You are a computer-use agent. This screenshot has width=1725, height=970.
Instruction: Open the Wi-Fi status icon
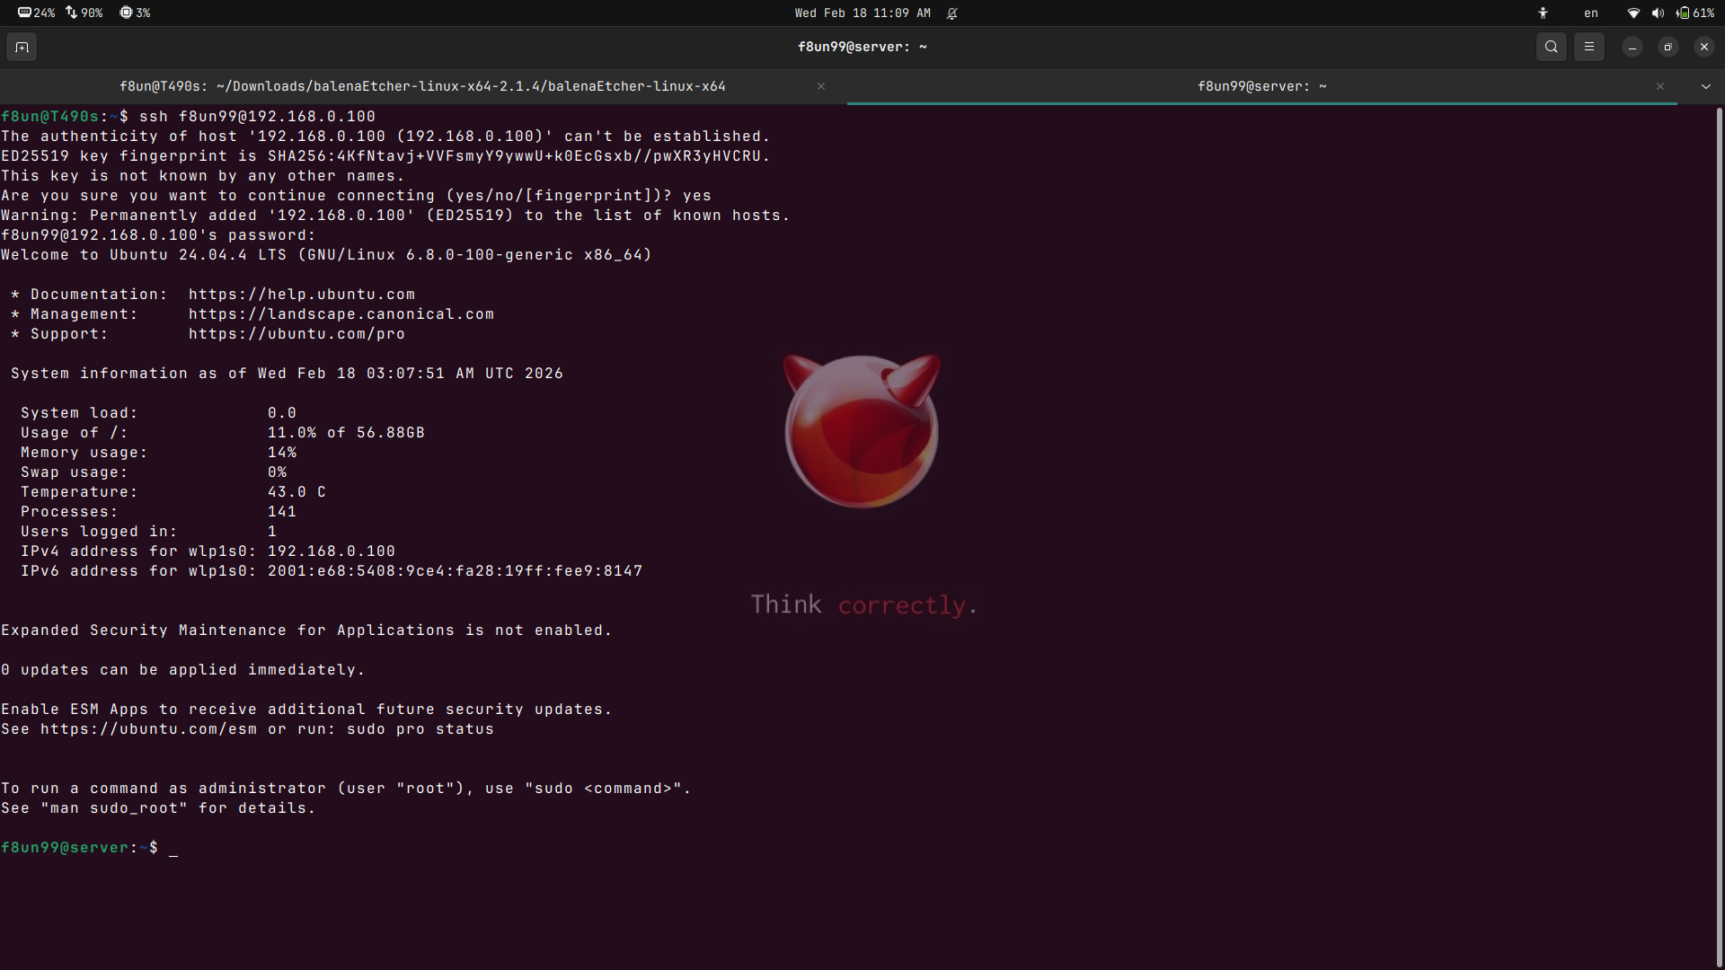click(x=1633, y=13)
